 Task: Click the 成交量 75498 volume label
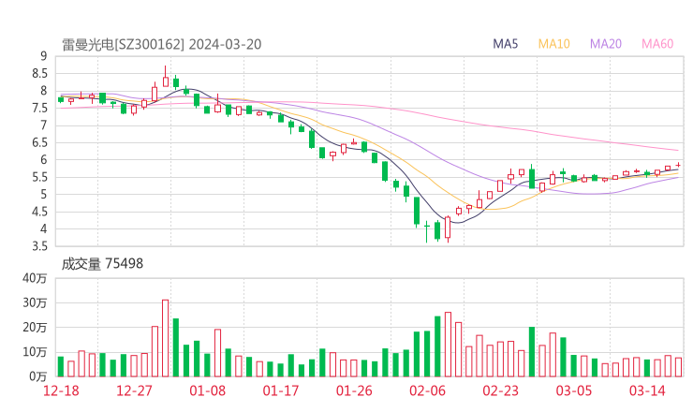102,264
